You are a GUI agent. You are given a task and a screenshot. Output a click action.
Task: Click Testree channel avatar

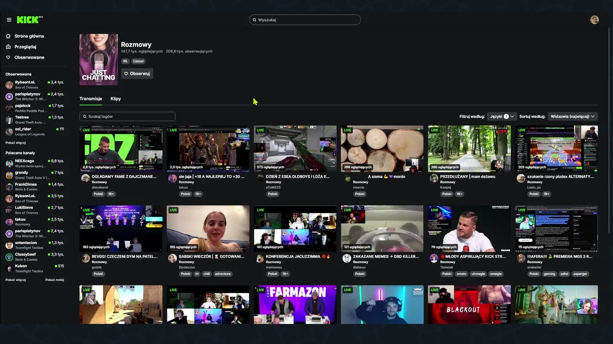point(9,120)
